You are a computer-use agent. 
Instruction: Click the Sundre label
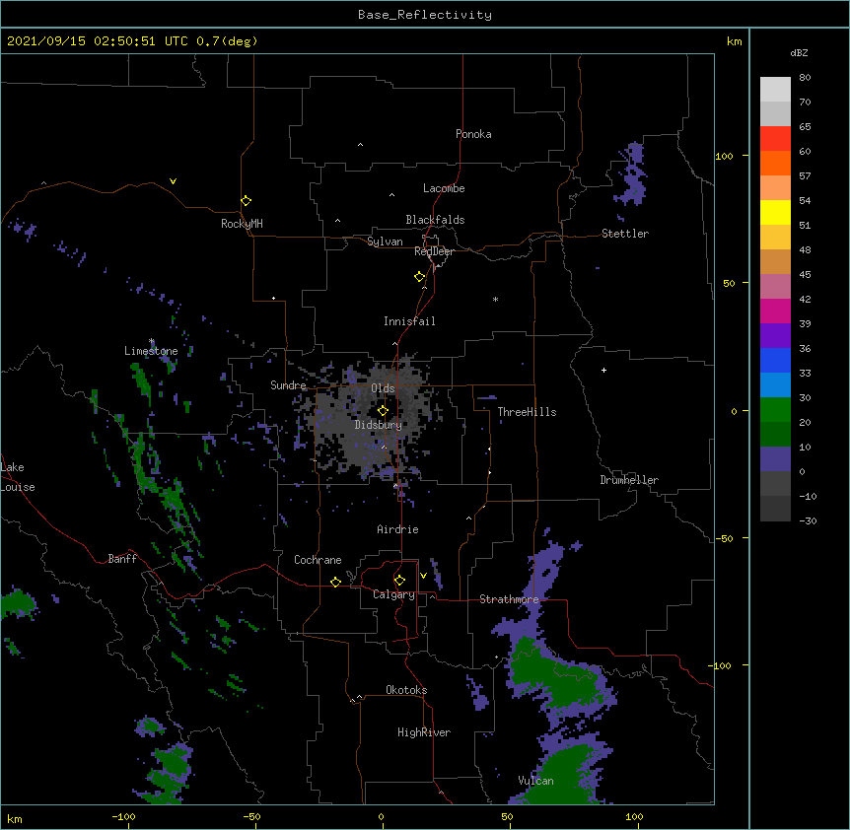pyautogui.click(x=288, y=385)
